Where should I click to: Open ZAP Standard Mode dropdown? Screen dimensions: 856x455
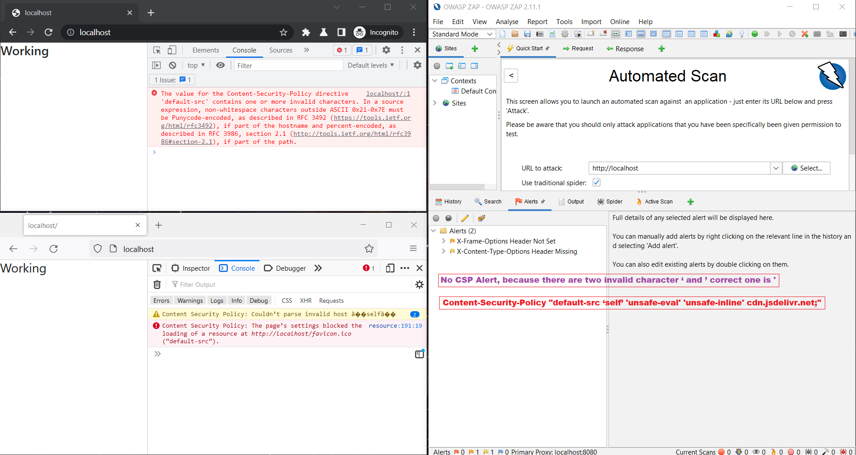click(462, 34)
